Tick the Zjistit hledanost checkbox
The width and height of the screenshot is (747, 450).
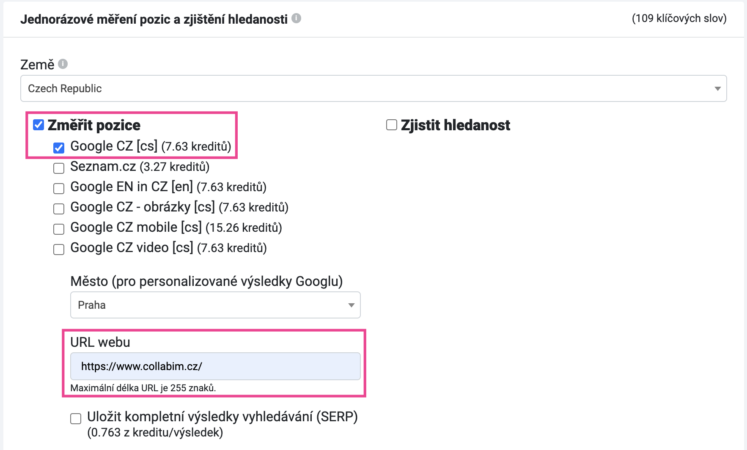tap(392, 125)
